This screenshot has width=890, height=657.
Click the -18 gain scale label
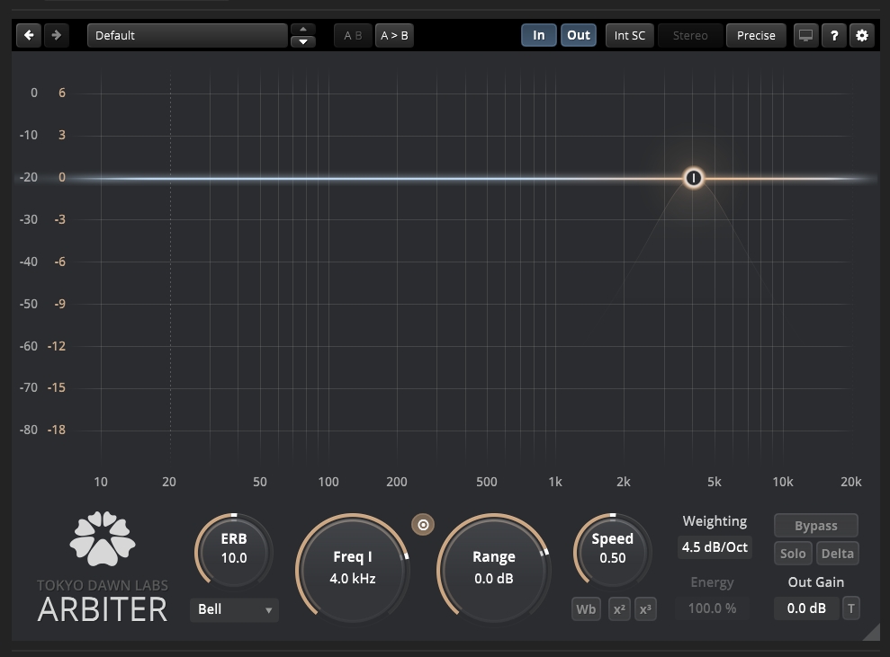pyautogui.click(x=56, y=430)
